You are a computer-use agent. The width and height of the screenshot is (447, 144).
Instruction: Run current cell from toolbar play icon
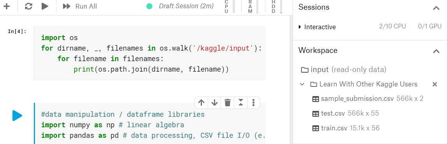45,6
